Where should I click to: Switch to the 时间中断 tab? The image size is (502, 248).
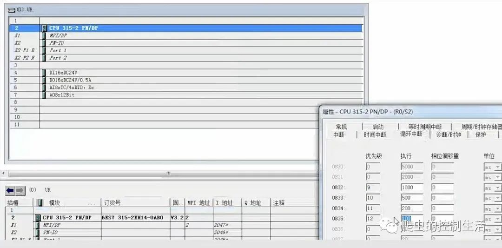(375, 134)
